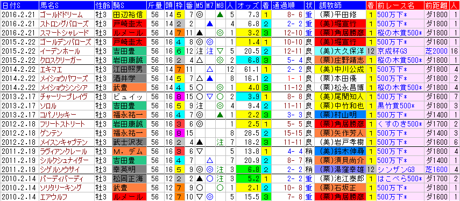Screen dimensions: 460x201
Task: Select horse name シルクシュナイダー
Action: click(x=63, y=161)
